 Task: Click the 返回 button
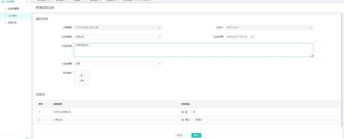(179, 135)
